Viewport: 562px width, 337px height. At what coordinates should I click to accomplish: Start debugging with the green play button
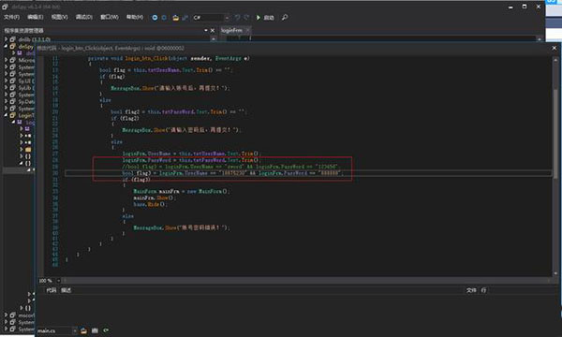[259, 17]
